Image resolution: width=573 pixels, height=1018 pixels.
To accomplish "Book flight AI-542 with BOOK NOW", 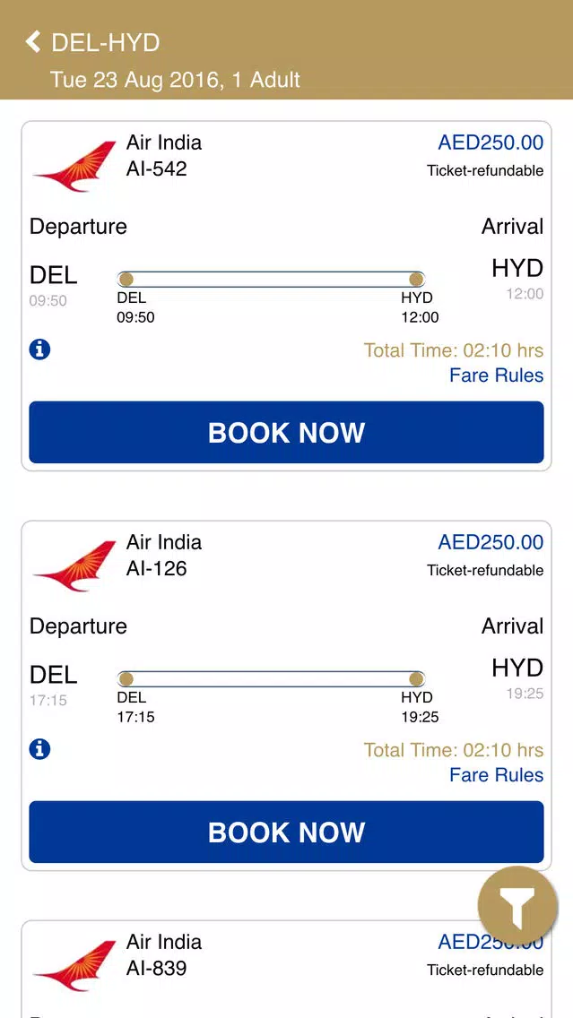I will [287, 433].
